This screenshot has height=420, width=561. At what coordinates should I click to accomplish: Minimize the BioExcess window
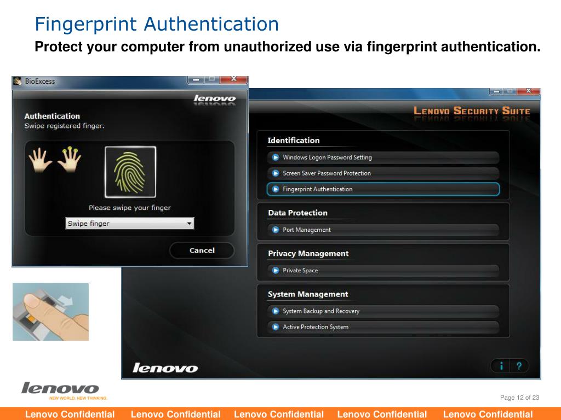(196, 80)
